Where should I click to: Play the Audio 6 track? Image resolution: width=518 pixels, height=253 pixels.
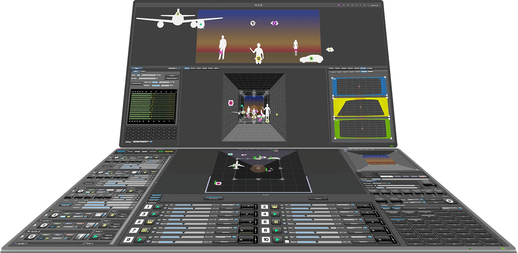coord(95,236)
